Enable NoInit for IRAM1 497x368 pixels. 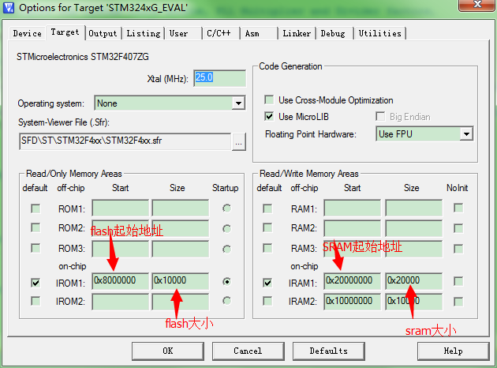(458, 281)
